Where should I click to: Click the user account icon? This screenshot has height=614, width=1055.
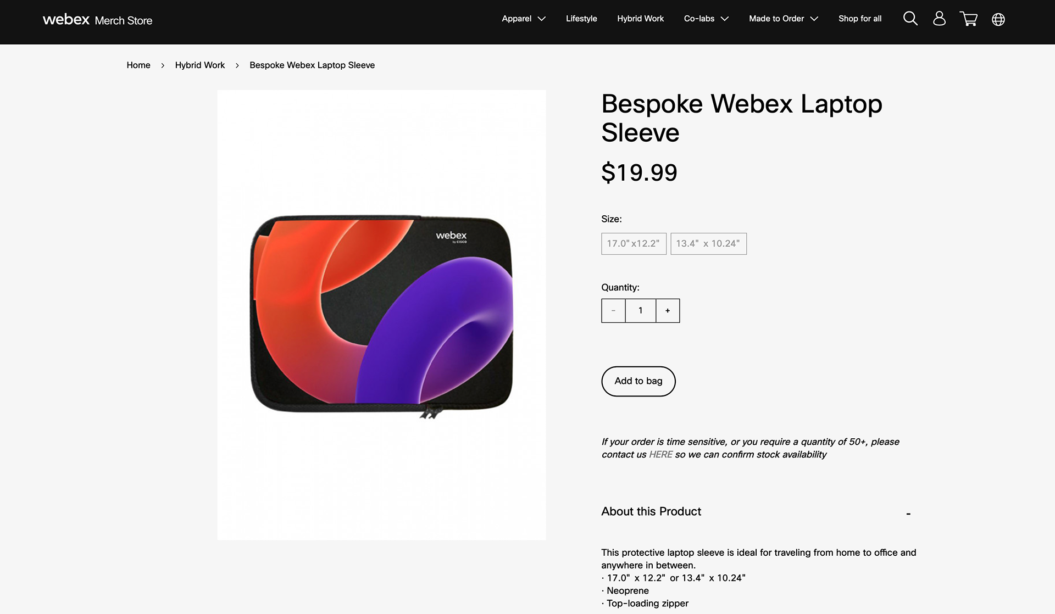[939, 19]
